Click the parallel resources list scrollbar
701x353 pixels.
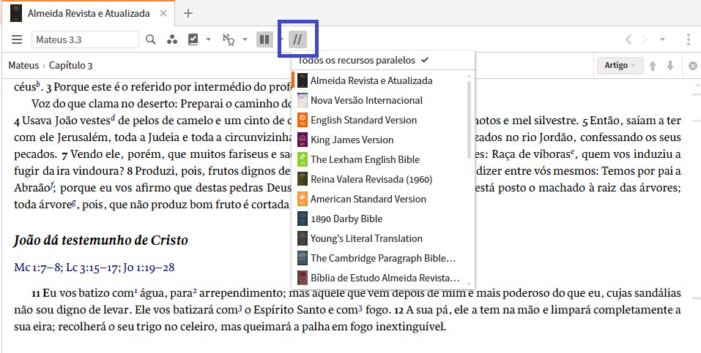click(x=469, y=119)
